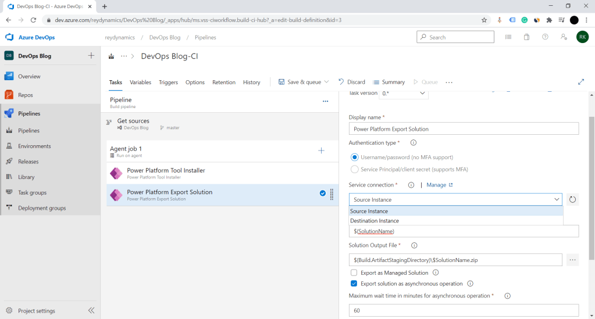Expand the Save & queue dropdown
This screenshot has width=595, height=319.
(326, 82)
